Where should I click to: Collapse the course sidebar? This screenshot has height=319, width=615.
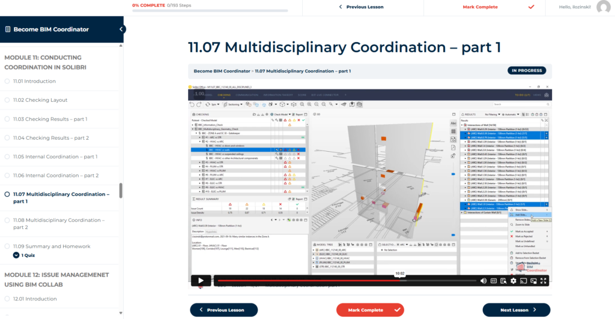[122, 29]
